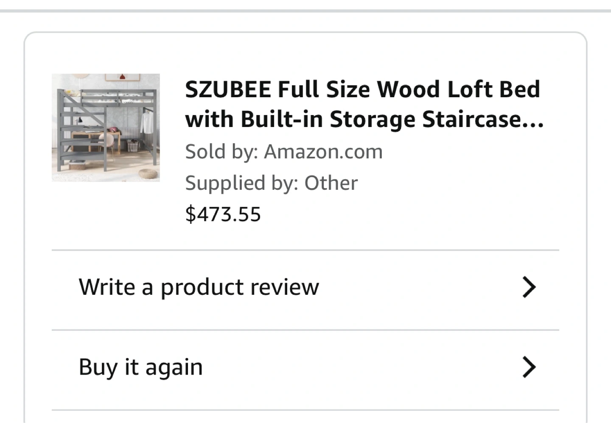Screen dimensions: 611x423
Task: Click the $473.55 price text
Action: [223, 214]
